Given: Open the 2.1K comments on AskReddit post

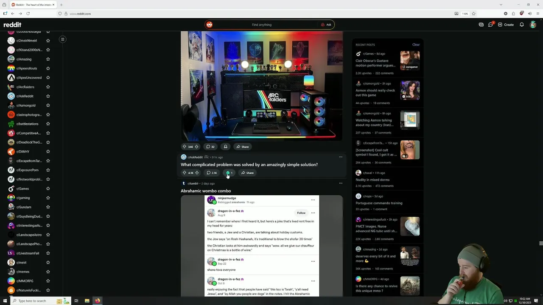Looking at the screenshot, I should point(212,173).
